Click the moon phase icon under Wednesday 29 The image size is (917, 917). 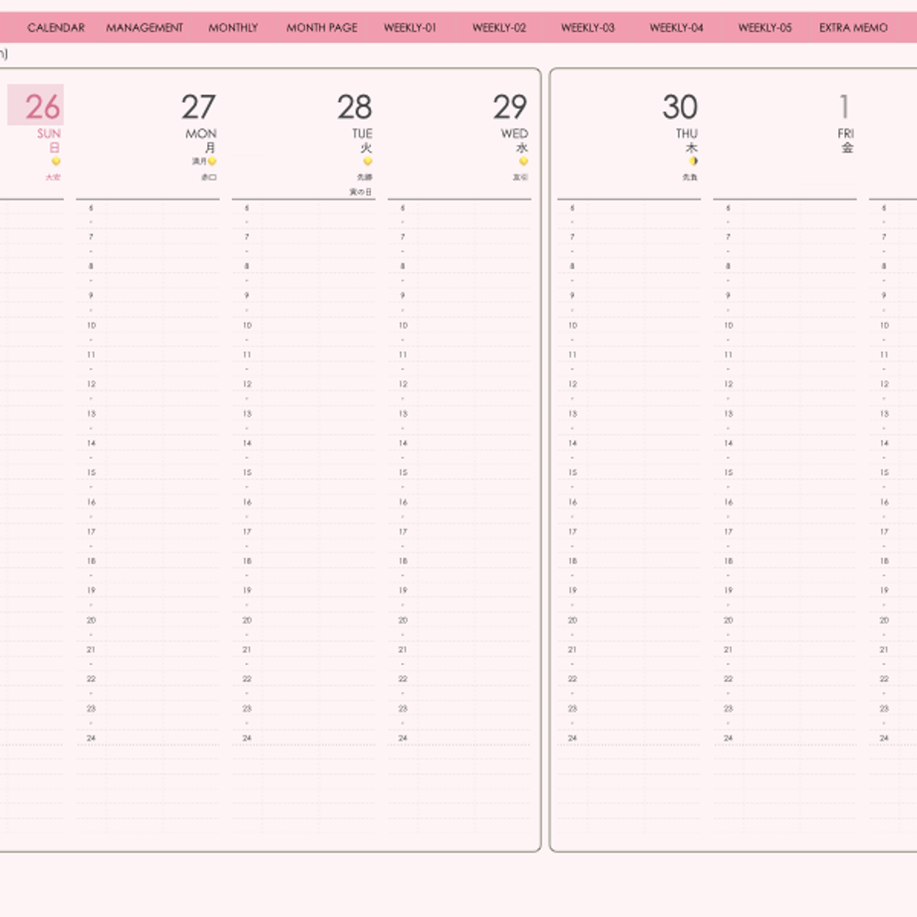(523, 160)
